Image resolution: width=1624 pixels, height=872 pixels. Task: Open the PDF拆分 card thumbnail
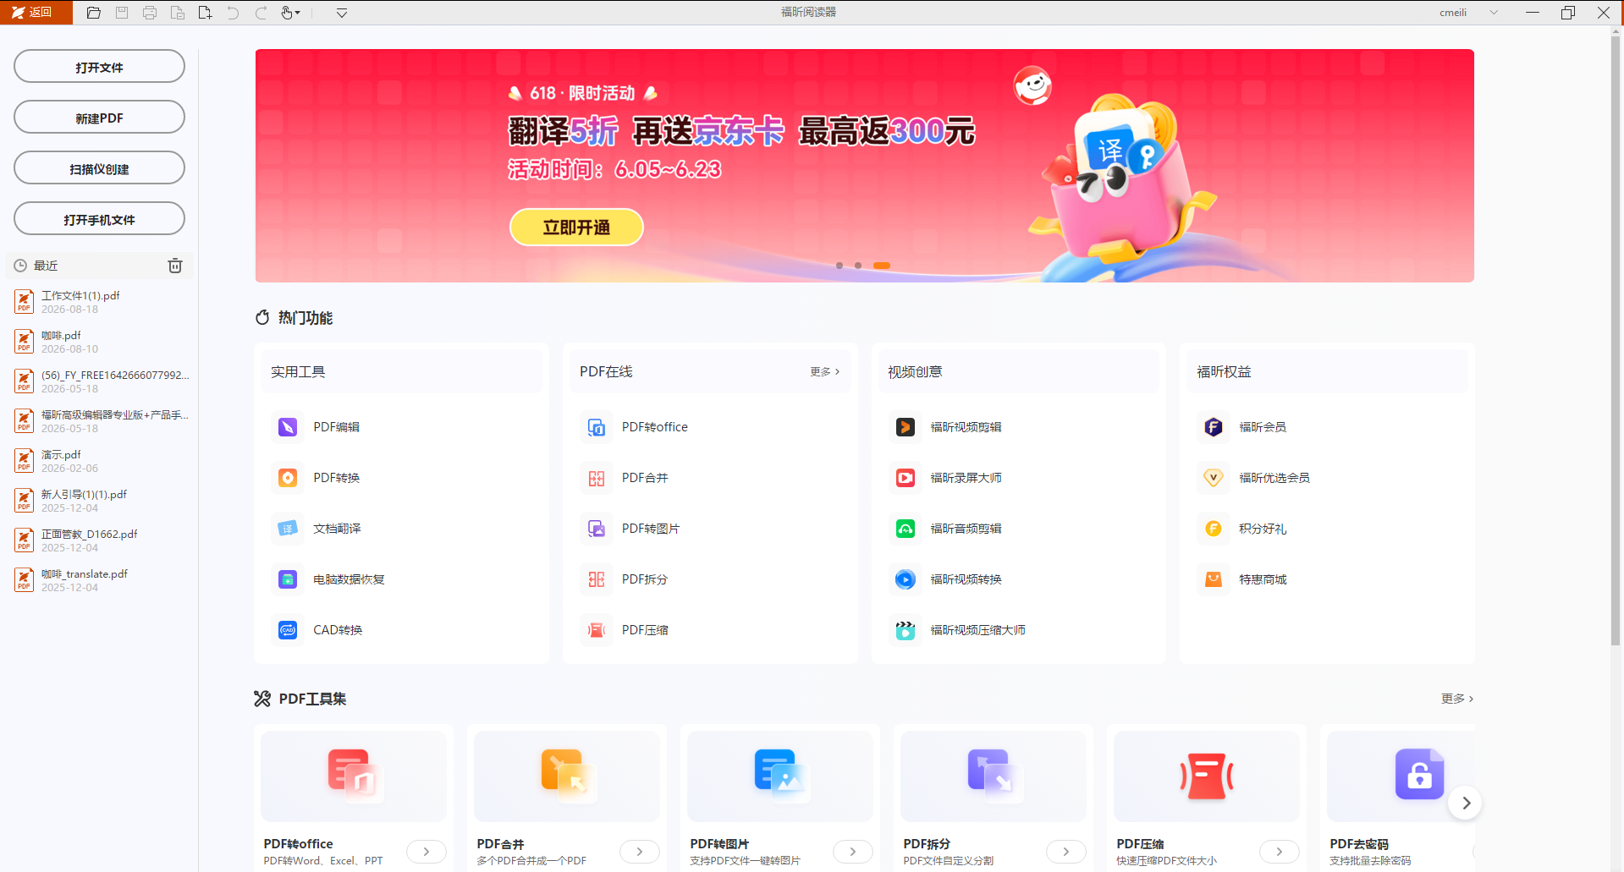click(x=994, y=776)
